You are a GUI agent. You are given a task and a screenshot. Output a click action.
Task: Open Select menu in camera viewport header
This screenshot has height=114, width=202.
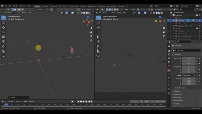tap(119, 13)
